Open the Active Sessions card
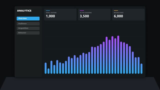The image size is (160, 90). pos(94,14)
